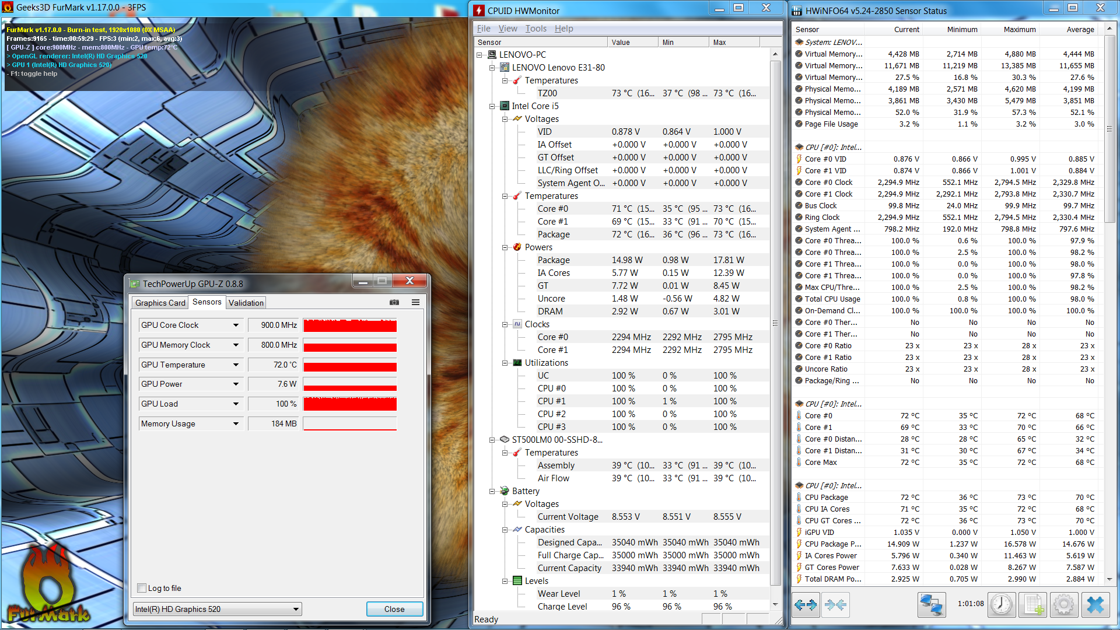
Task: Click GPU Load red graph
Action: pos(350,404)
